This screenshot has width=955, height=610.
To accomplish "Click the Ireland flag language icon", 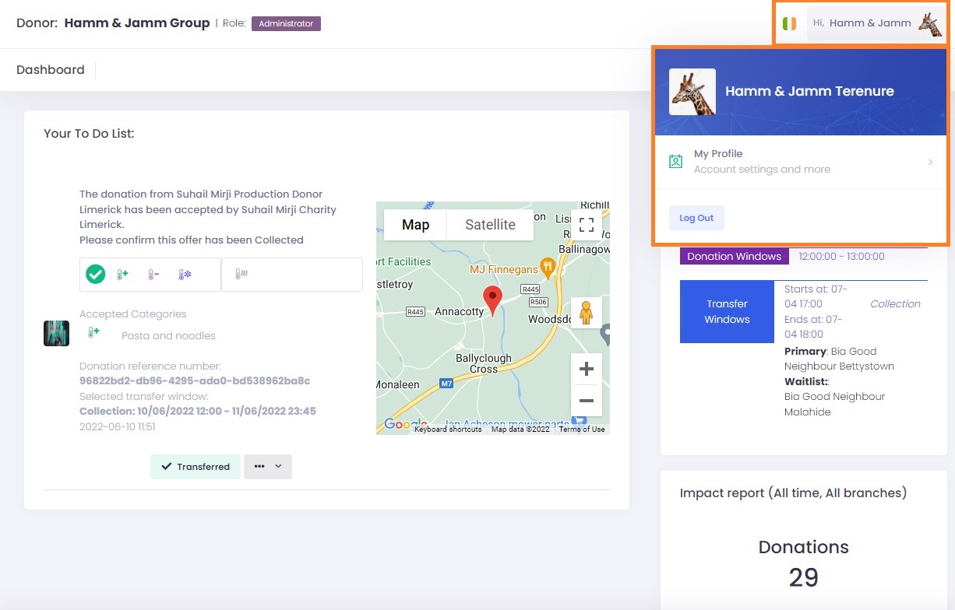I will [790, 23].
